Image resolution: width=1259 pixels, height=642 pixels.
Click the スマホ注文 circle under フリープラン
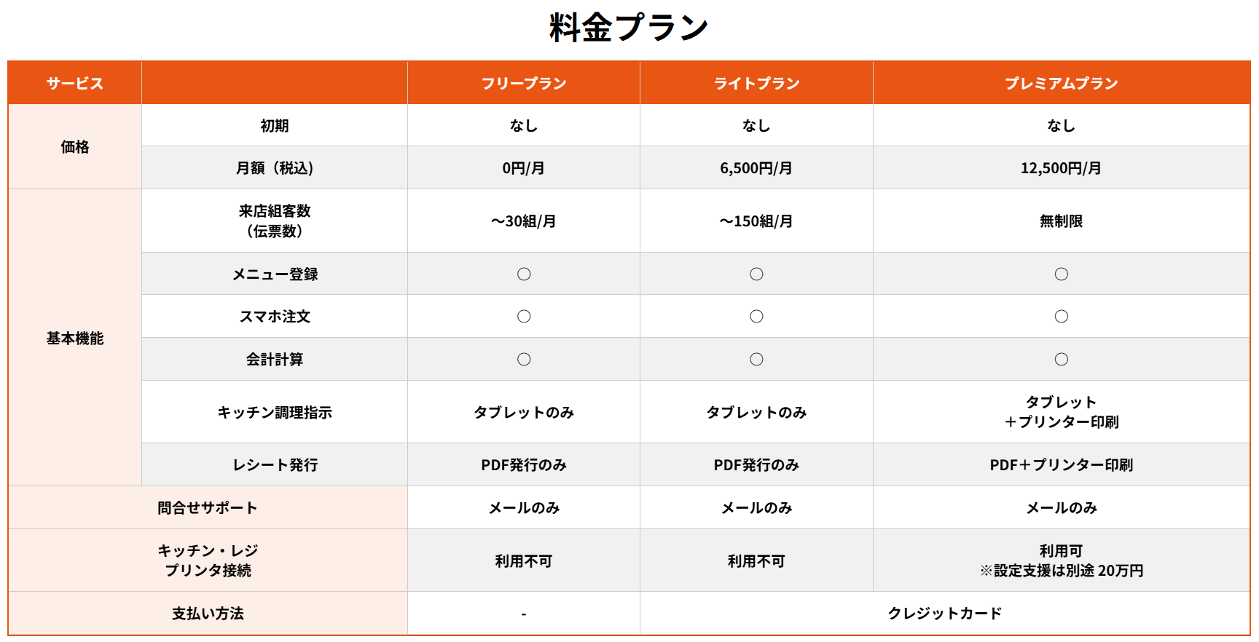click(524, 316)
